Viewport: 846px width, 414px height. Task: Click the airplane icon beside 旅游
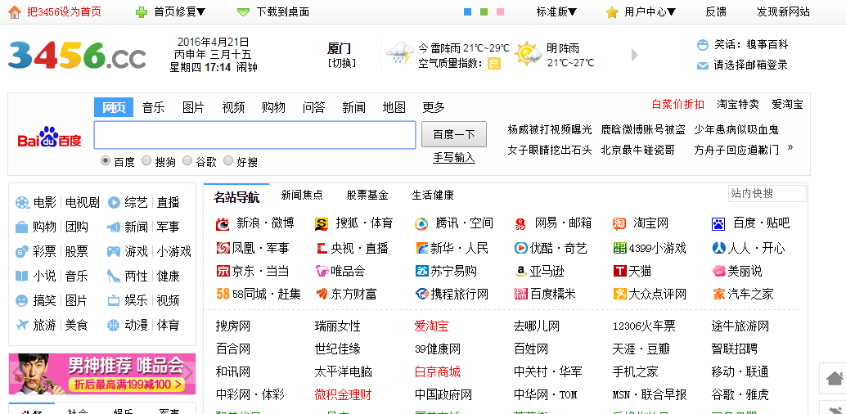point(22,325)
